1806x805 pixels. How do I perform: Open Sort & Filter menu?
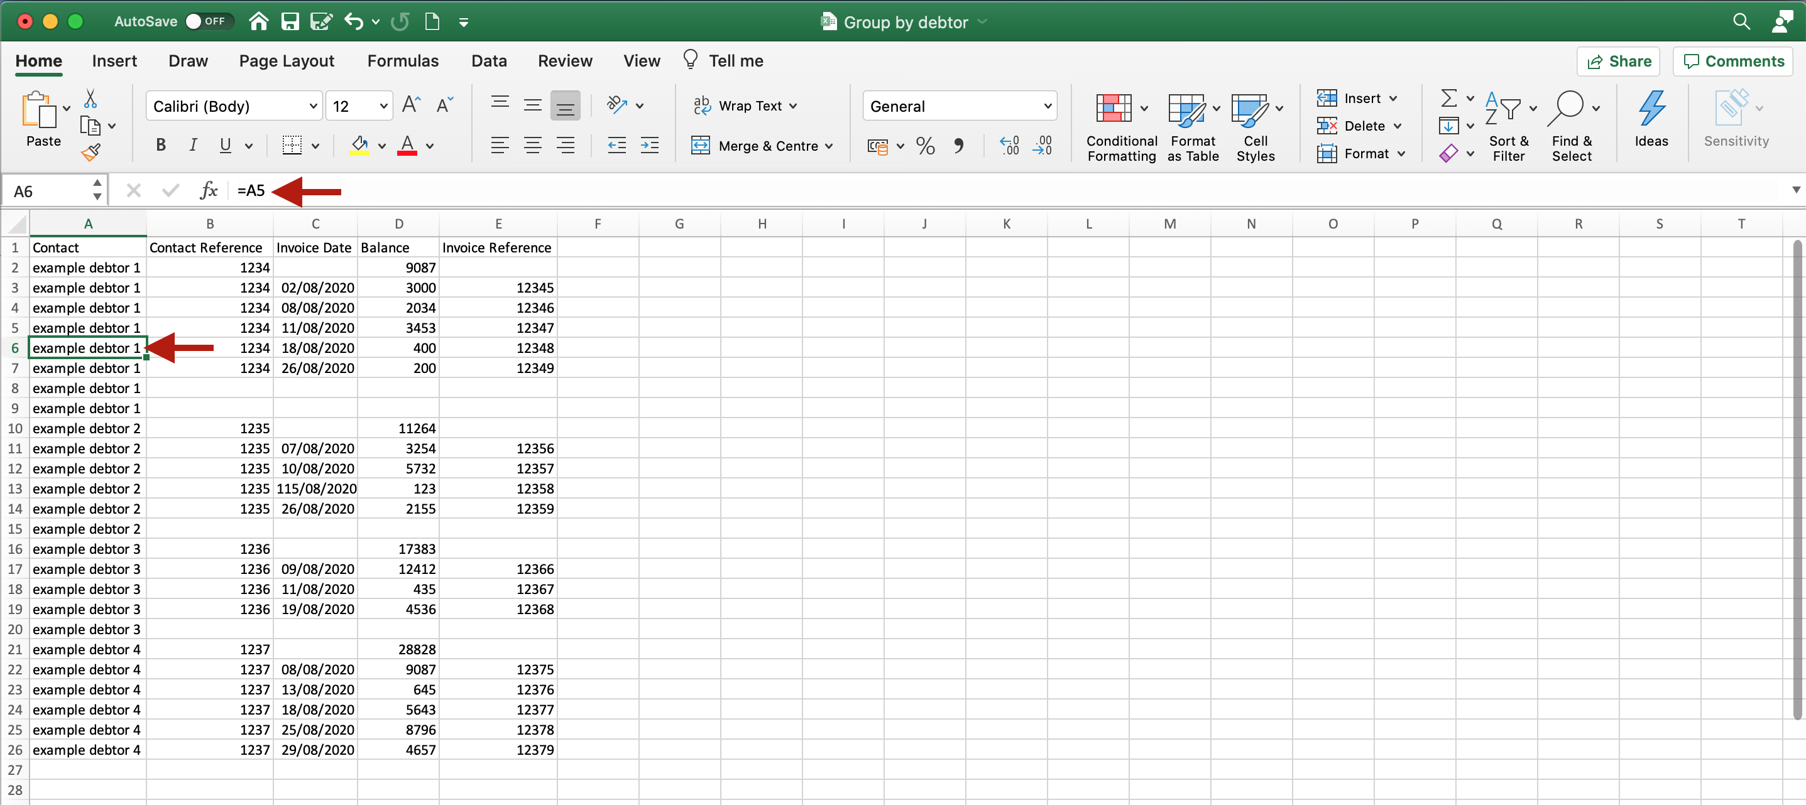1509,128
